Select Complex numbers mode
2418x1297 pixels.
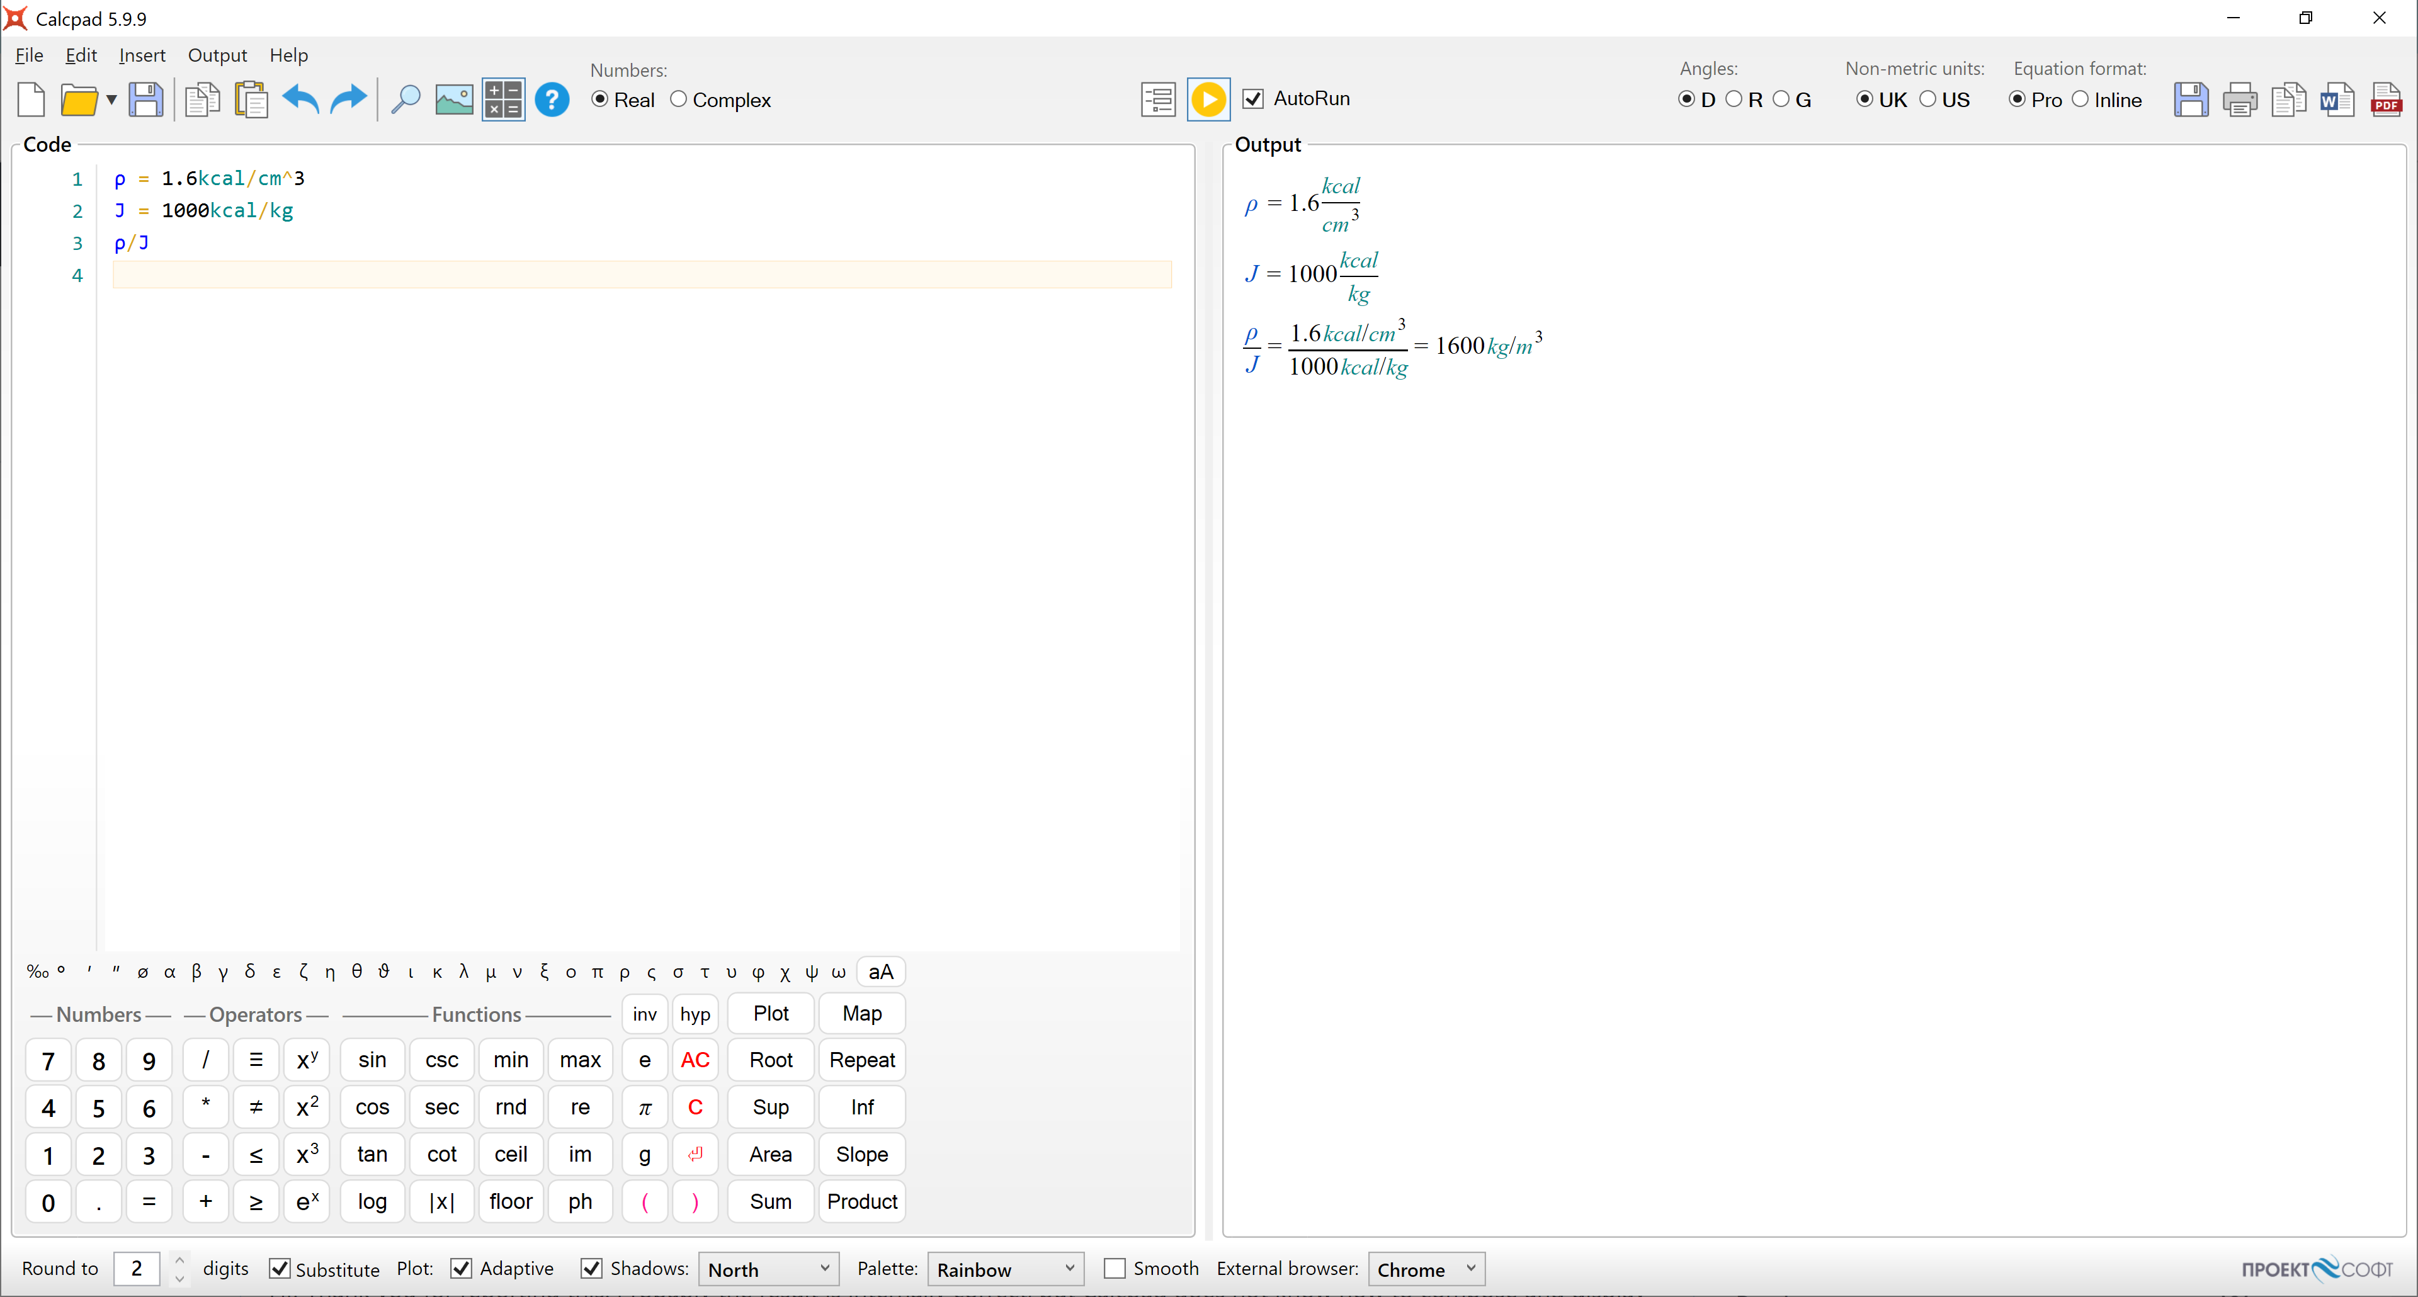click(x=679, y=99)
